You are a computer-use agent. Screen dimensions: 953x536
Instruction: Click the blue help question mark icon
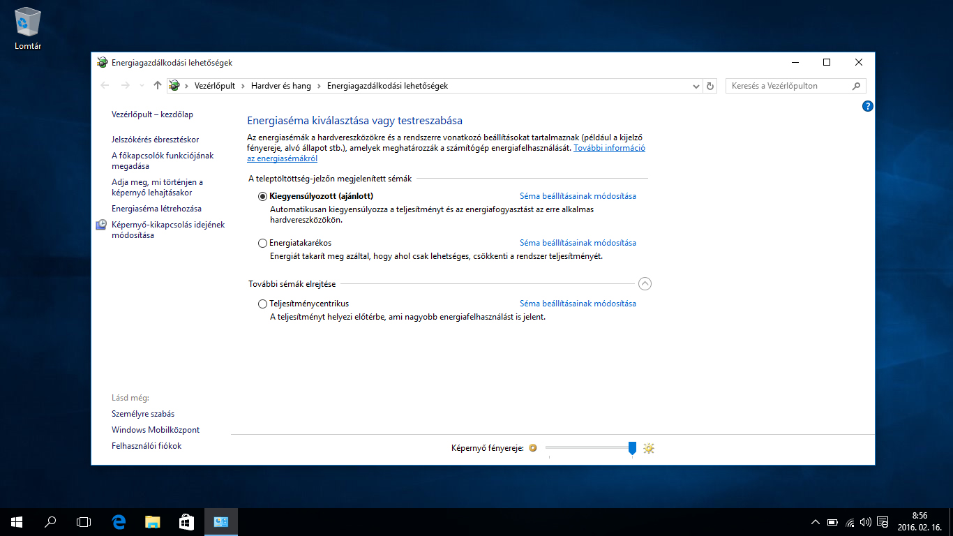point(867,106)
